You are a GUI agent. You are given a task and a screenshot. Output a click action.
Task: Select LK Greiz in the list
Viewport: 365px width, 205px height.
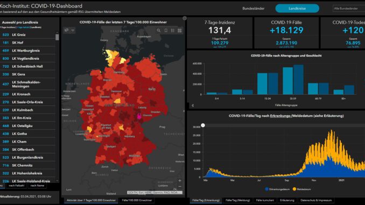(x=27, y=34)
